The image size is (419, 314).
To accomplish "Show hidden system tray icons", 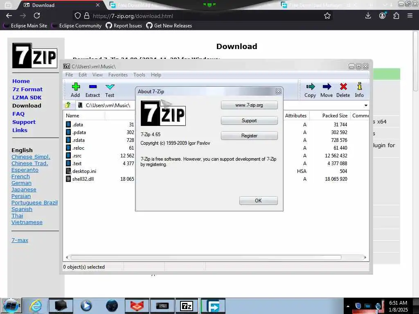I will pos(348,306).
